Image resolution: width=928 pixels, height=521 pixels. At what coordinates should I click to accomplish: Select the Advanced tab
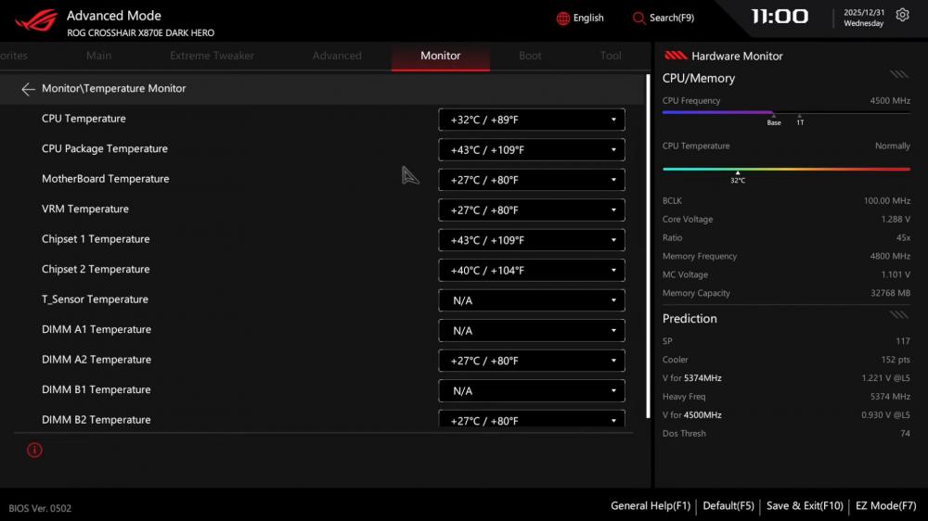point(337,56)
